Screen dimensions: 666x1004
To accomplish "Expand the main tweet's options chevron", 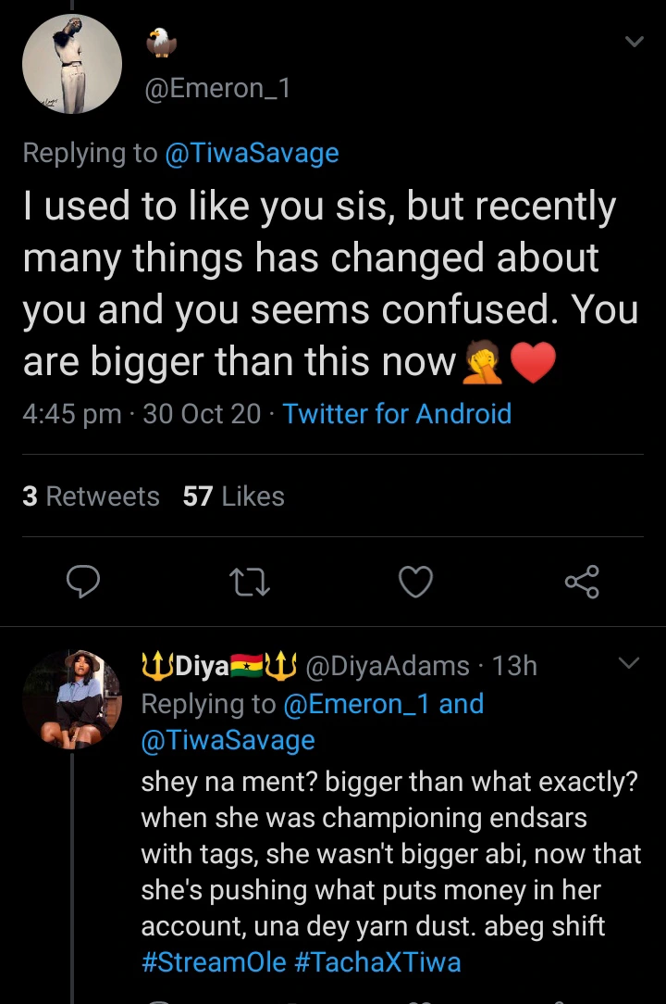I will [634, 42].
